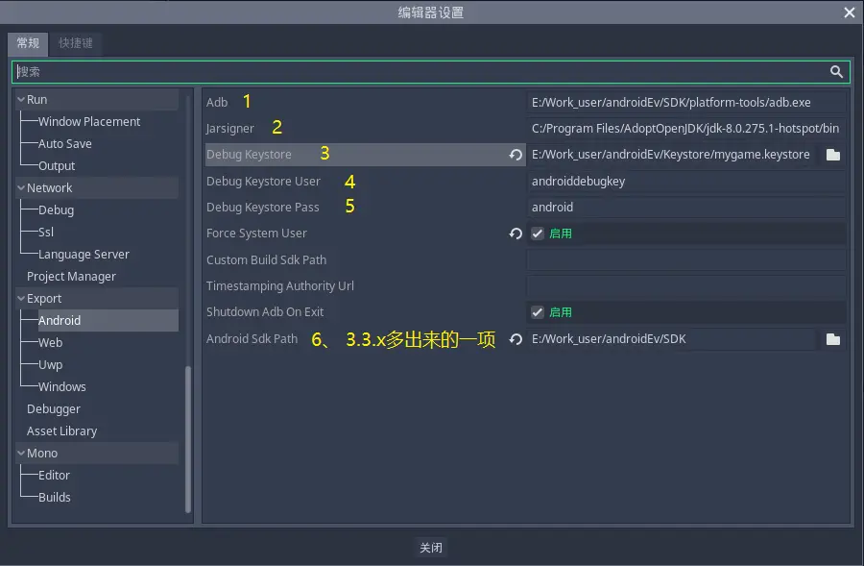Select Output in the tree
The height and width of the screenshot is (566, 864).
[57, 166]
